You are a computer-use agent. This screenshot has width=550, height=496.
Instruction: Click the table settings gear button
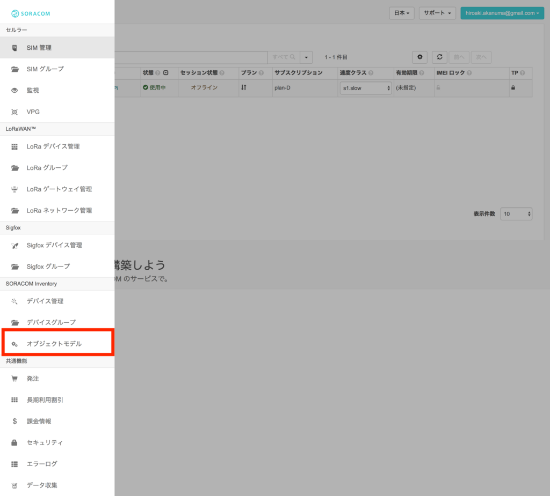[419, 57]
